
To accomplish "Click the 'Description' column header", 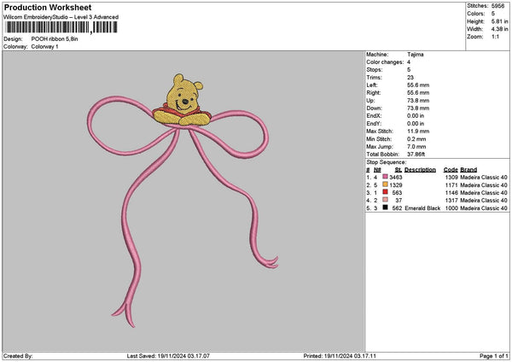I will [x=420, y=170].
